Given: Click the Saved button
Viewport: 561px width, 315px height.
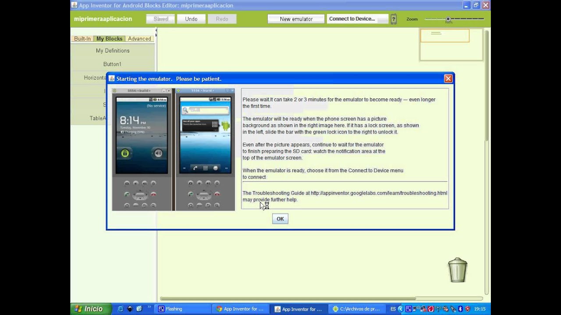Looking at the screenshot, I should 160,19.
